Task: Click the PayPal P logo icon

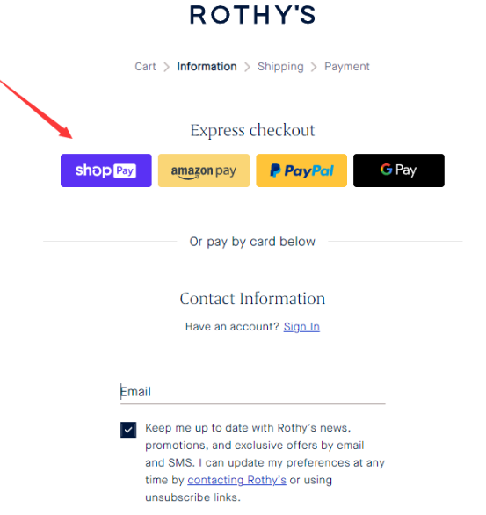Action: [275, 170]
